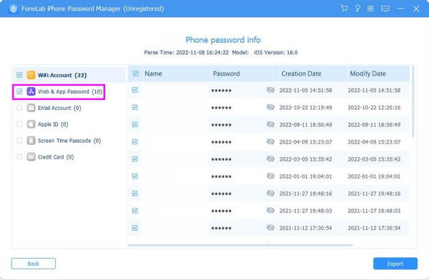429x280 pixels.
Task: Click the FoneLab app logo icon
Action: click(13, 9)
